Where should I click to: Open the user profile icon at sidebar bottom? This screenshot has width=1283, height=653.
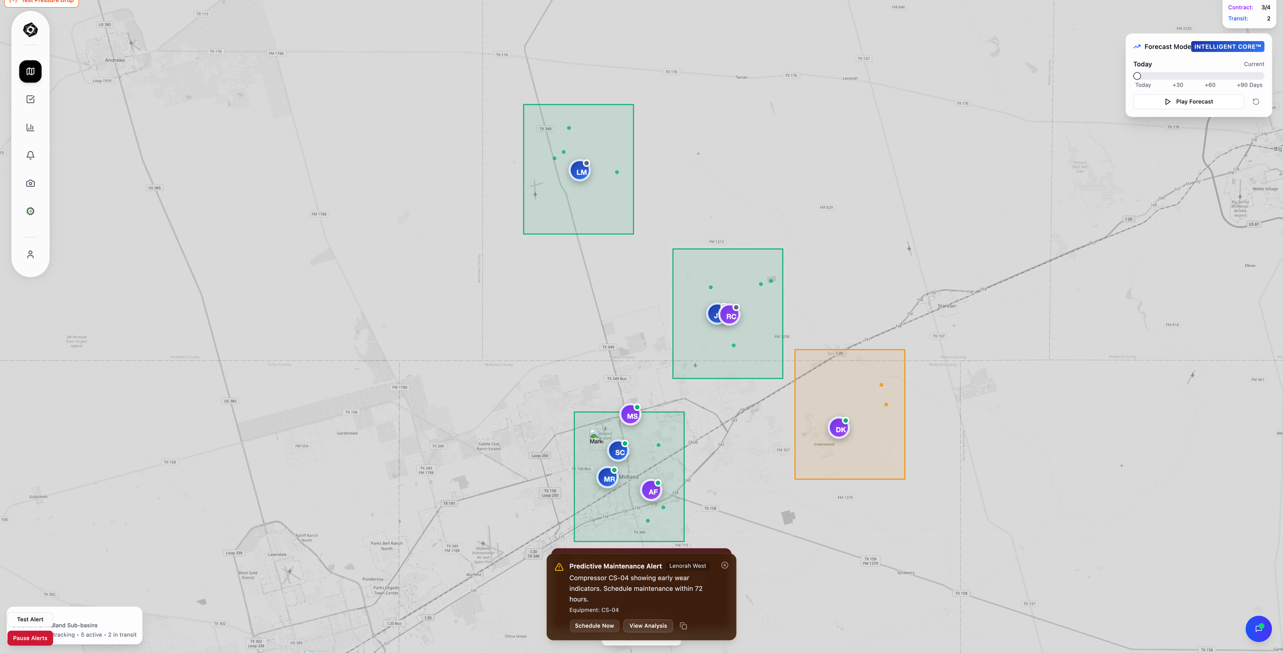pos(30,254)
